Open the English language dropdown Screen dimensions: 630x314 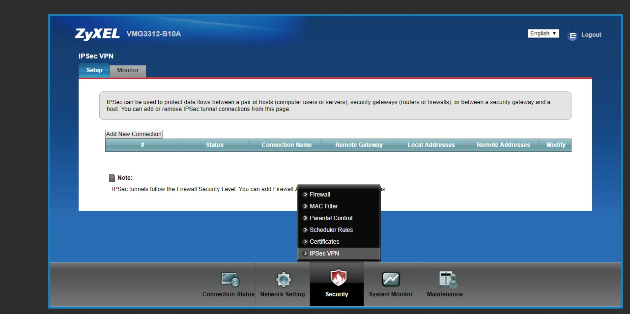[x=544, y=33]
